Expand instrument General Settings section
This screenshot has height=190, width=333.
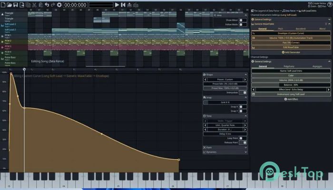[329, 19]
